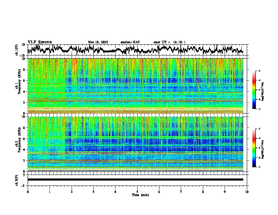Viewport: 278px width, 215px height.
Task: Click the "VLF Spectra" title text
Action: click(x=40, y=42)
